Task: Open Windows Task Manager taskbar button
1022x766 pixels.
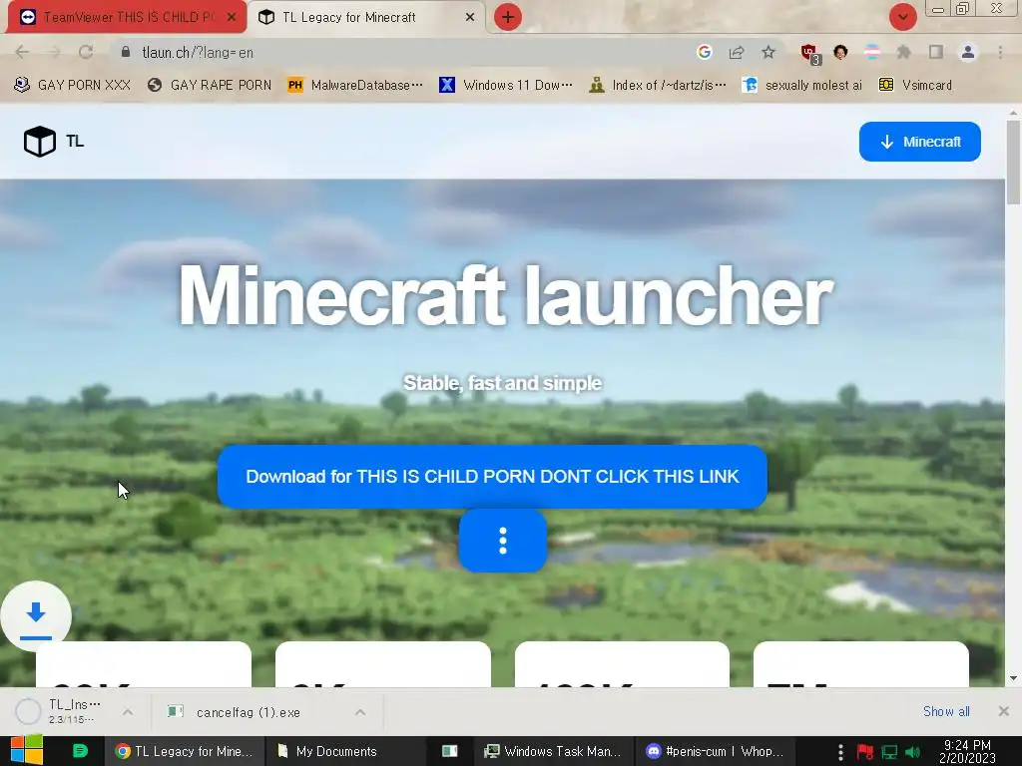Action: point(552,751)
